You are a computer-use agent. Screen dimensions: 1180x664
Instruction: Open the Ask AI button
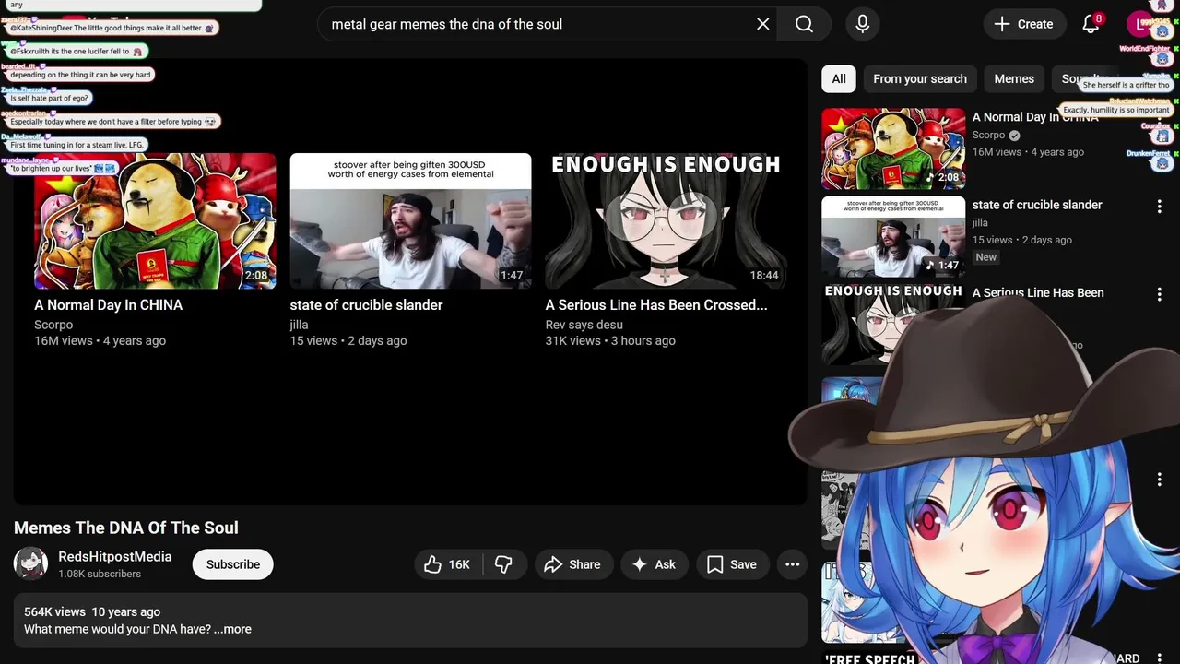coord(655,564)
